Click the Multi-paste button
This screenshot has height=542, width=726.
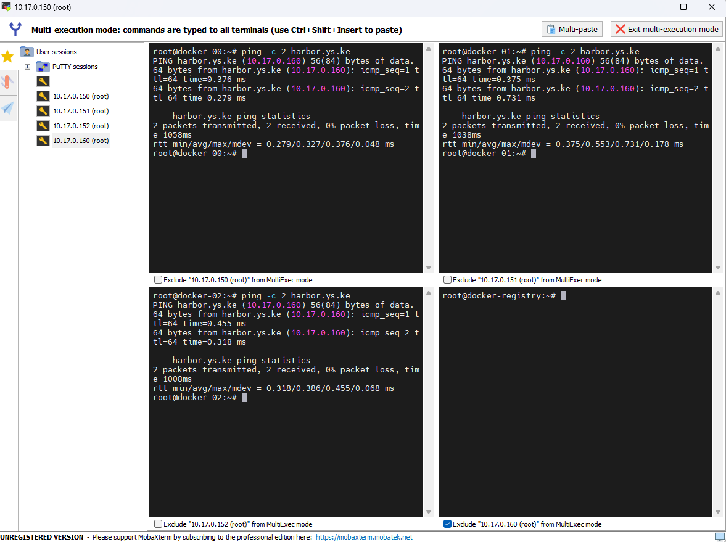coord(572,29)
